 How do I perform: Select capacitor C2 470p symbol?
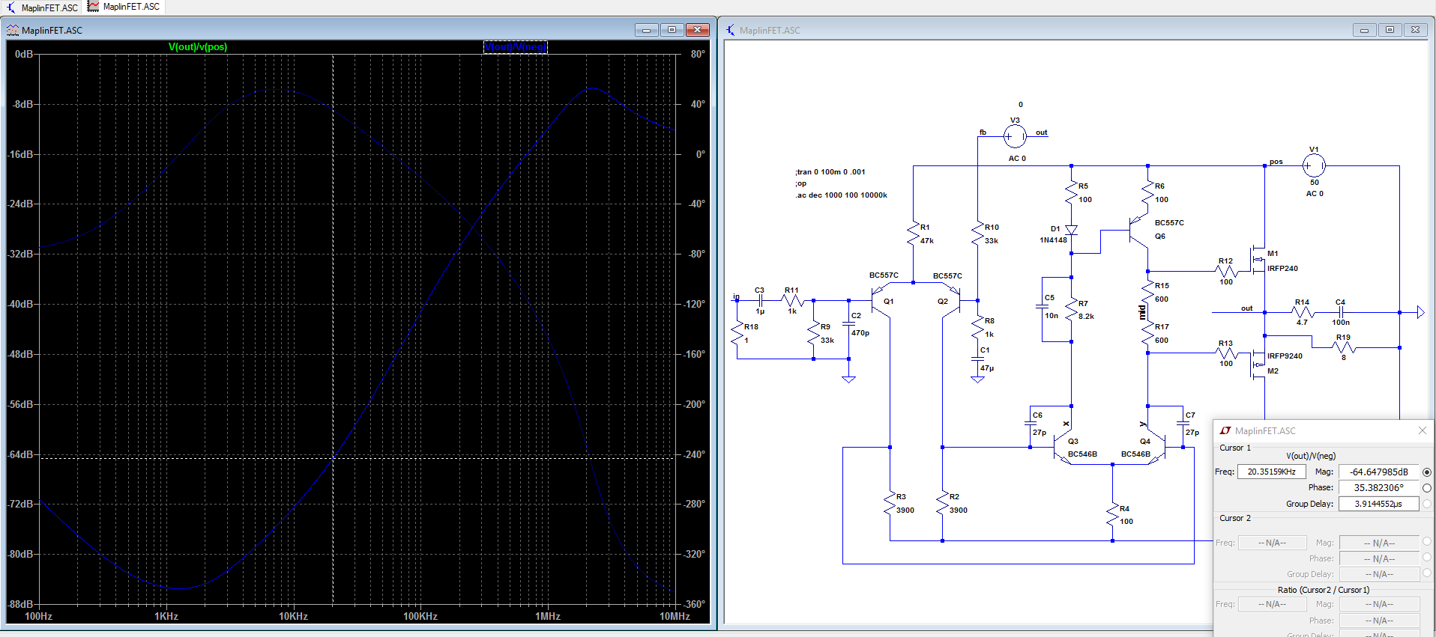click(x=848, y=324)
